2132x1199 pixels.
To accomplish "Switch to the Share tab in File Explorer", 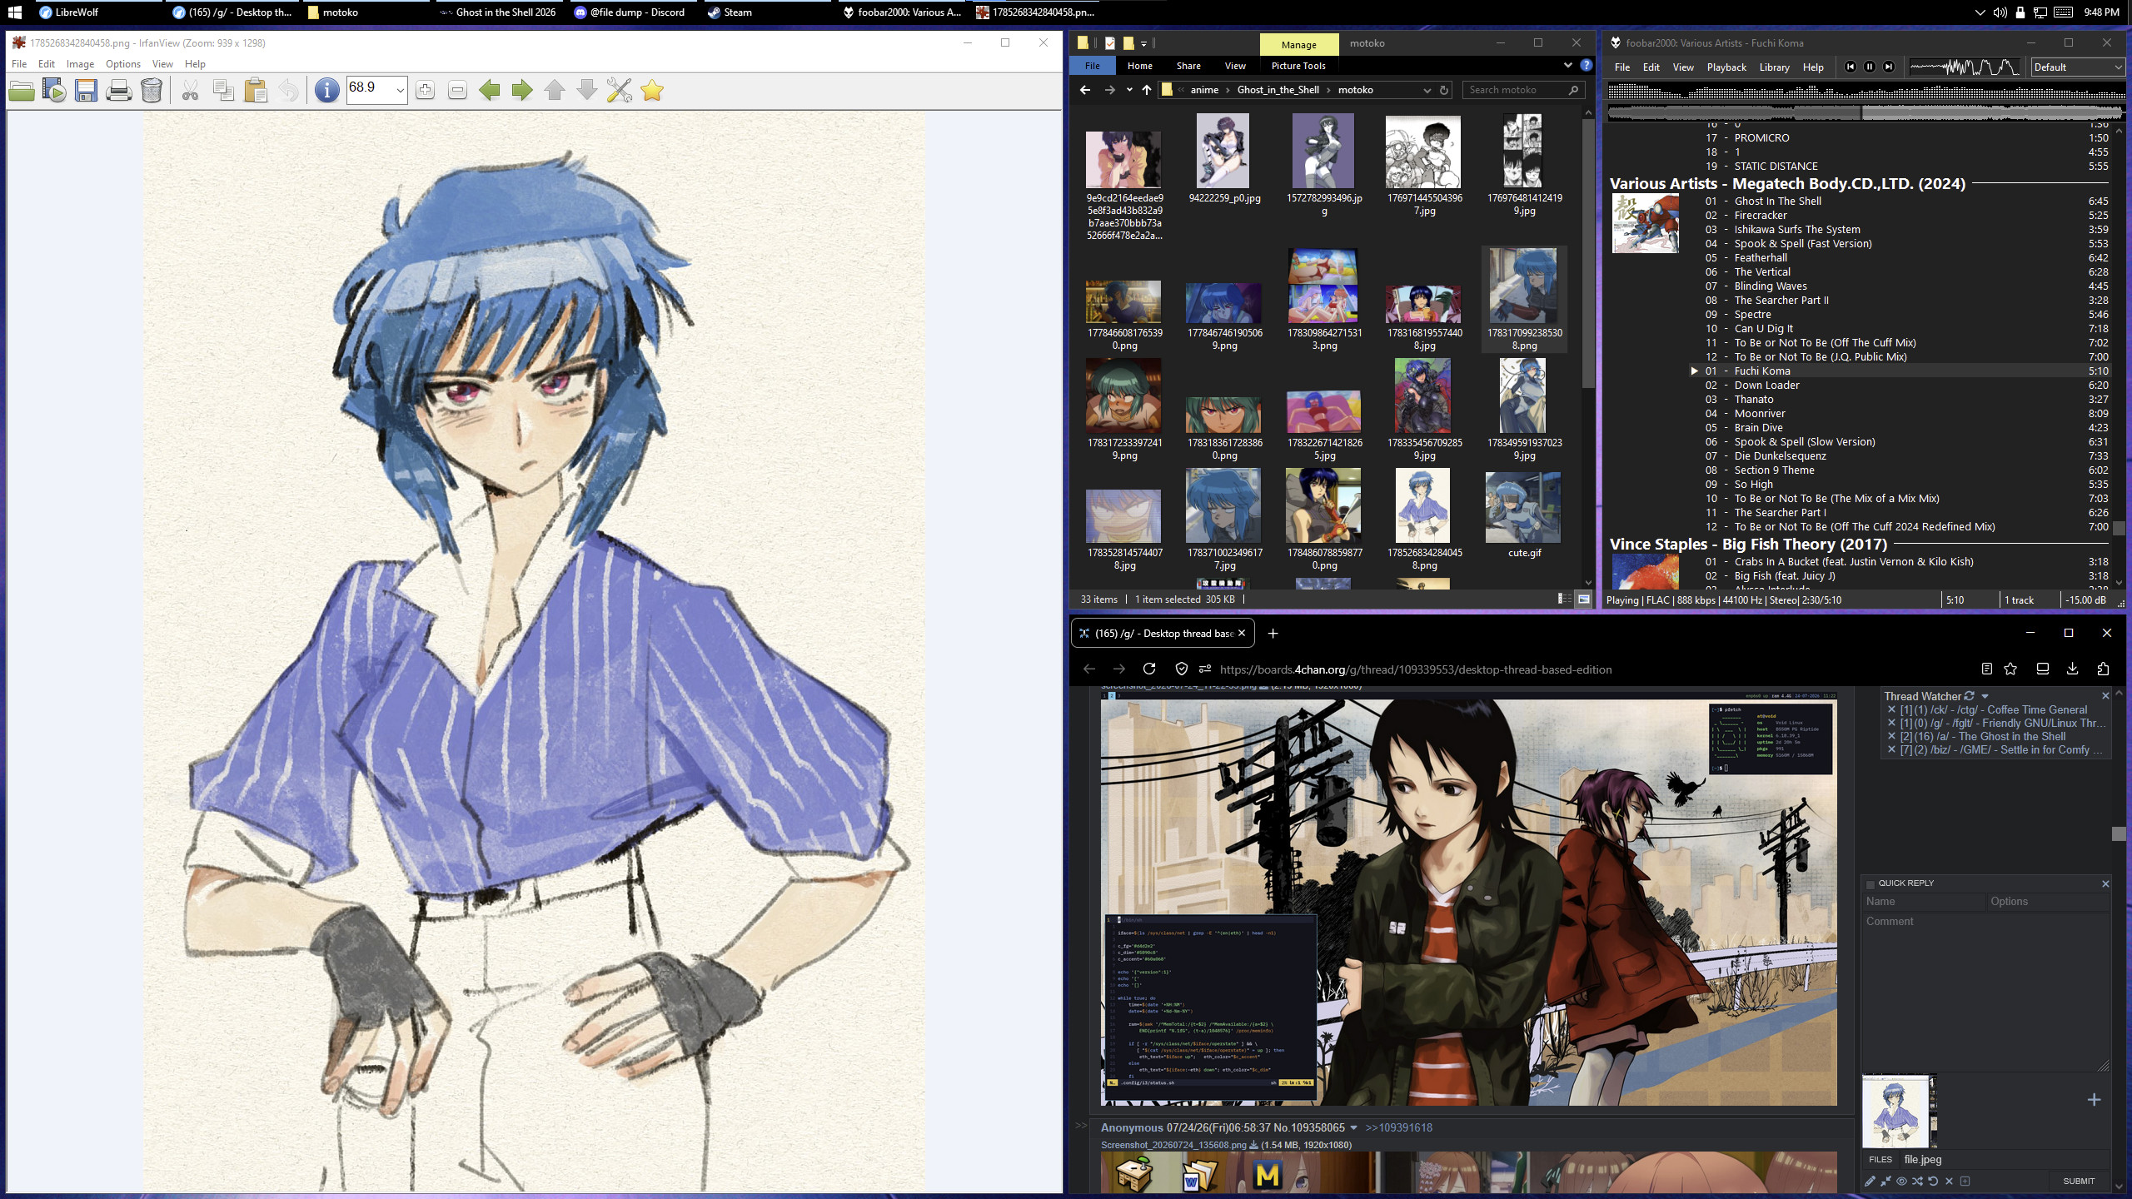I will (1188, 66).
